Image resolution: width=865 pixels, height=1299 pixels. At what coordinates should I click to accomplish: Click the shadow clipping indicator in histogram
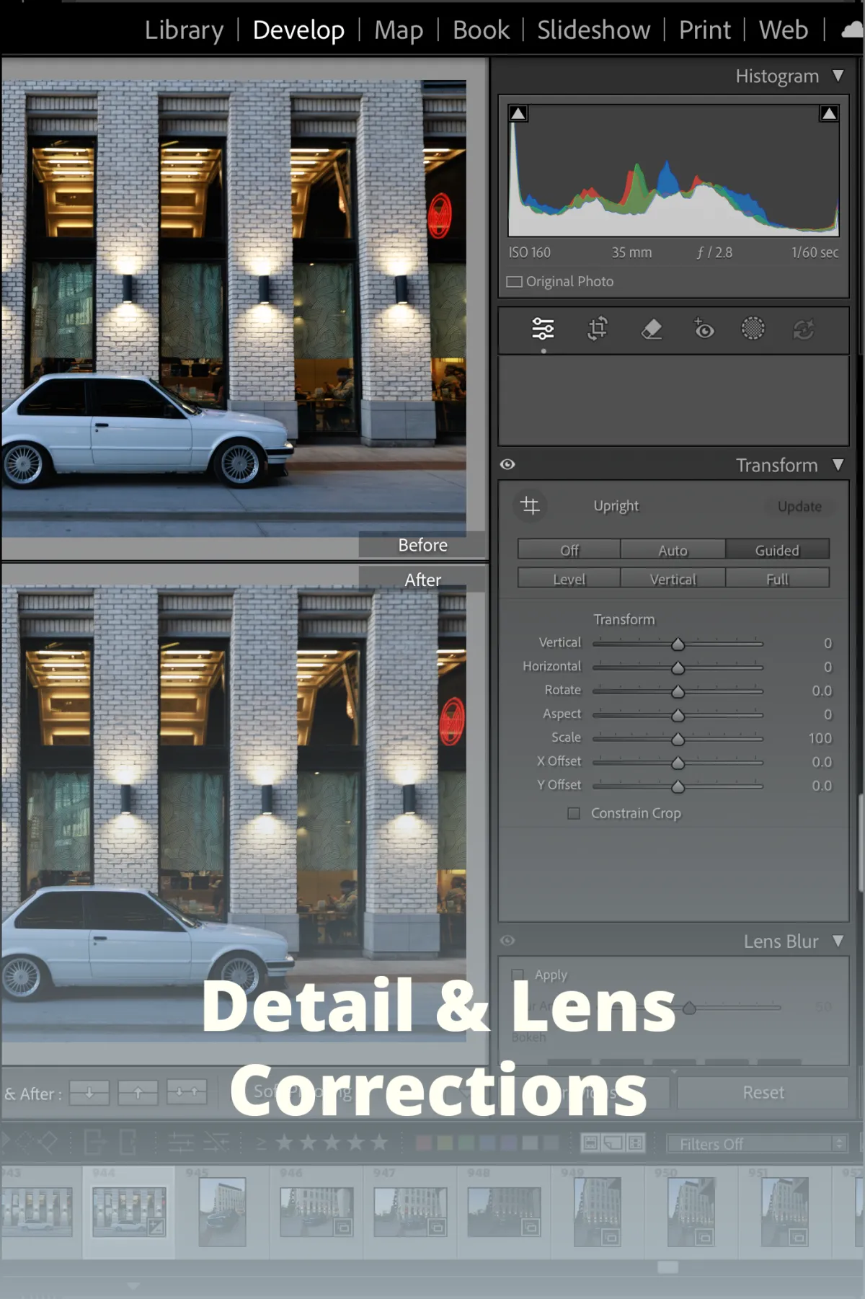pos(518,113)
